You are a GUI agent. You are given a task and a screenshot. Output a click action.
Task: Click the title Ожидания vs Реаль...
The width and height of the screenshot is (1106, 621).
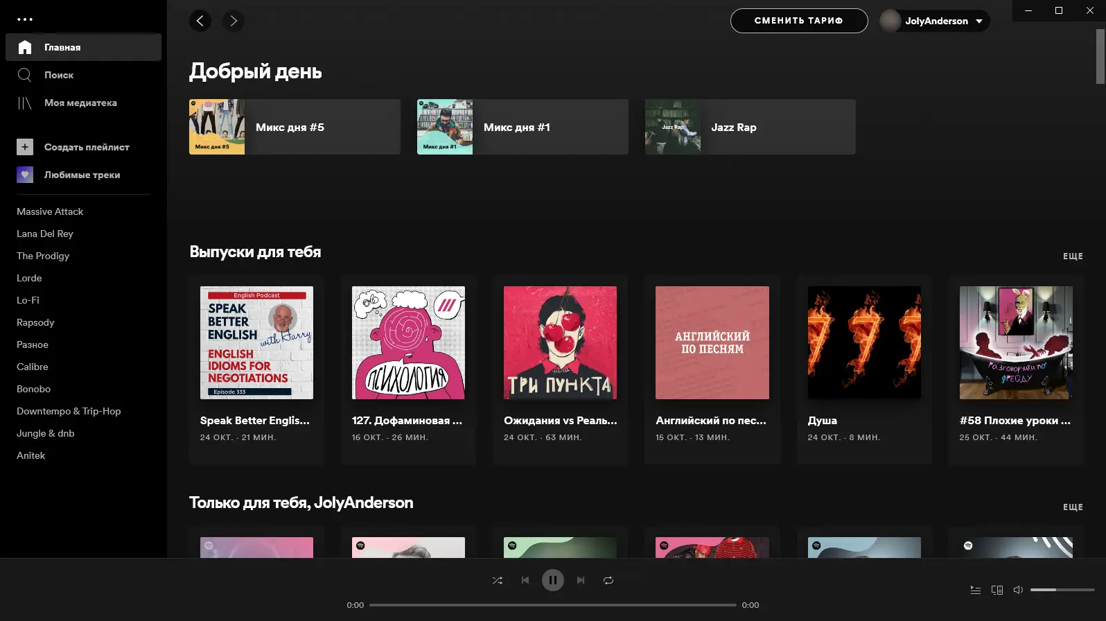tap(560, 421)
